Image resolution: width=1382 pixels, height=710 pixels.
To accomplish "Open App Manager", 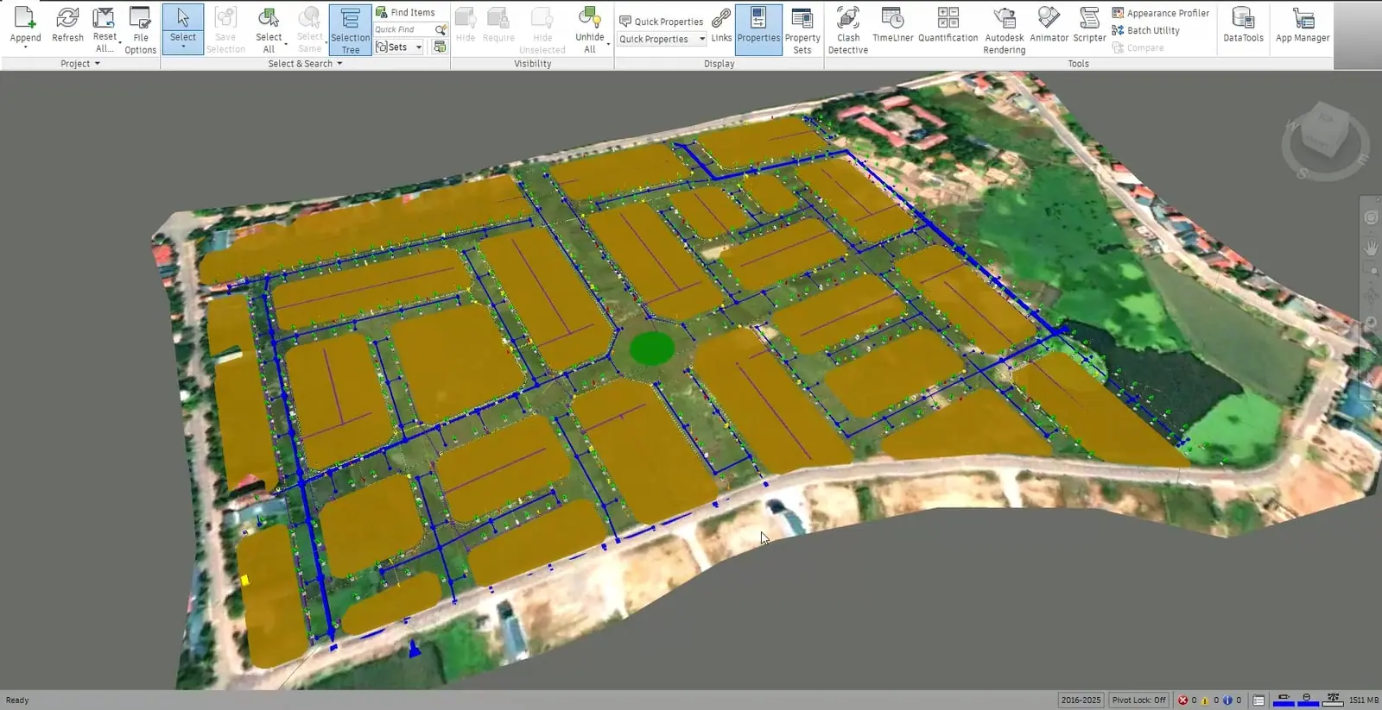I will (x=1303, y=25).
